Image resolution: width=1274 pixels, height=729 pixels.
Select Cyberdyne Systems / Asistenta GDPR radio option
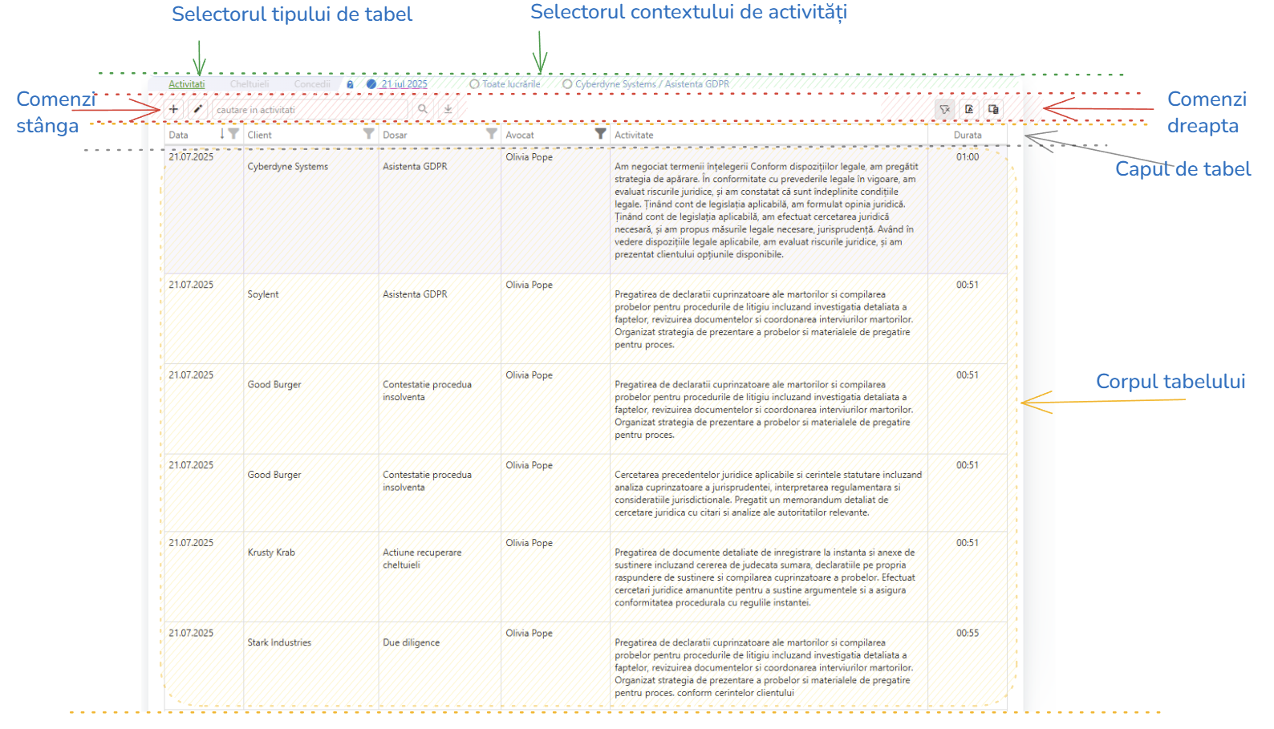567,84
